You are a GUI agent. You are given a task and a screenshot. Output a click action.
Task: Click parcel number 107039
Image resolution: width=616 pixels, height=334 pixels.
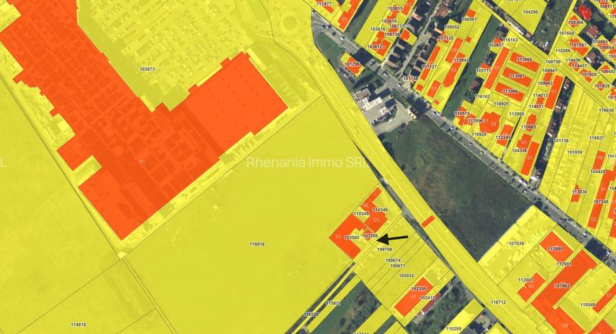[x=516, y=243]
